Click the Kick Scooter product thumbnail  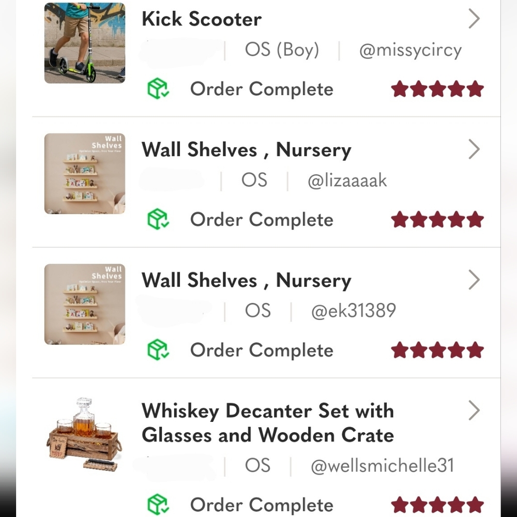(x=85, y=43)
